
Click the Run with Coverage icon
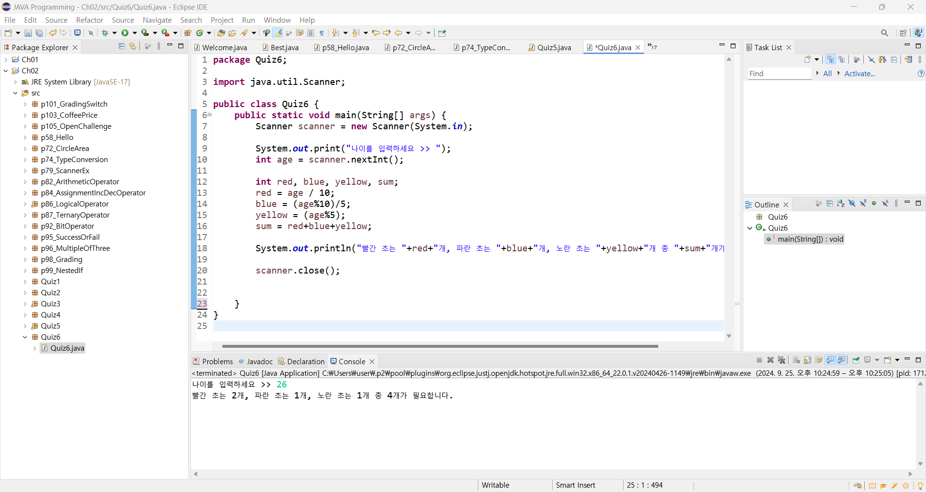point(145,33)
